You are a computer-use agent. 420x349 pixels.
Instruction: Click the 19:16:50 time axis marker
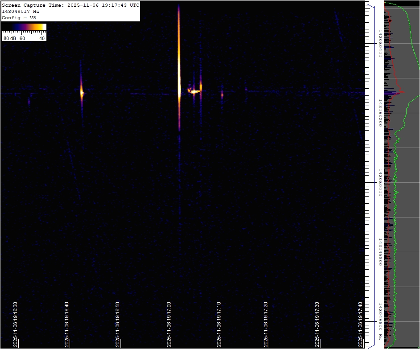pos(118,324)
